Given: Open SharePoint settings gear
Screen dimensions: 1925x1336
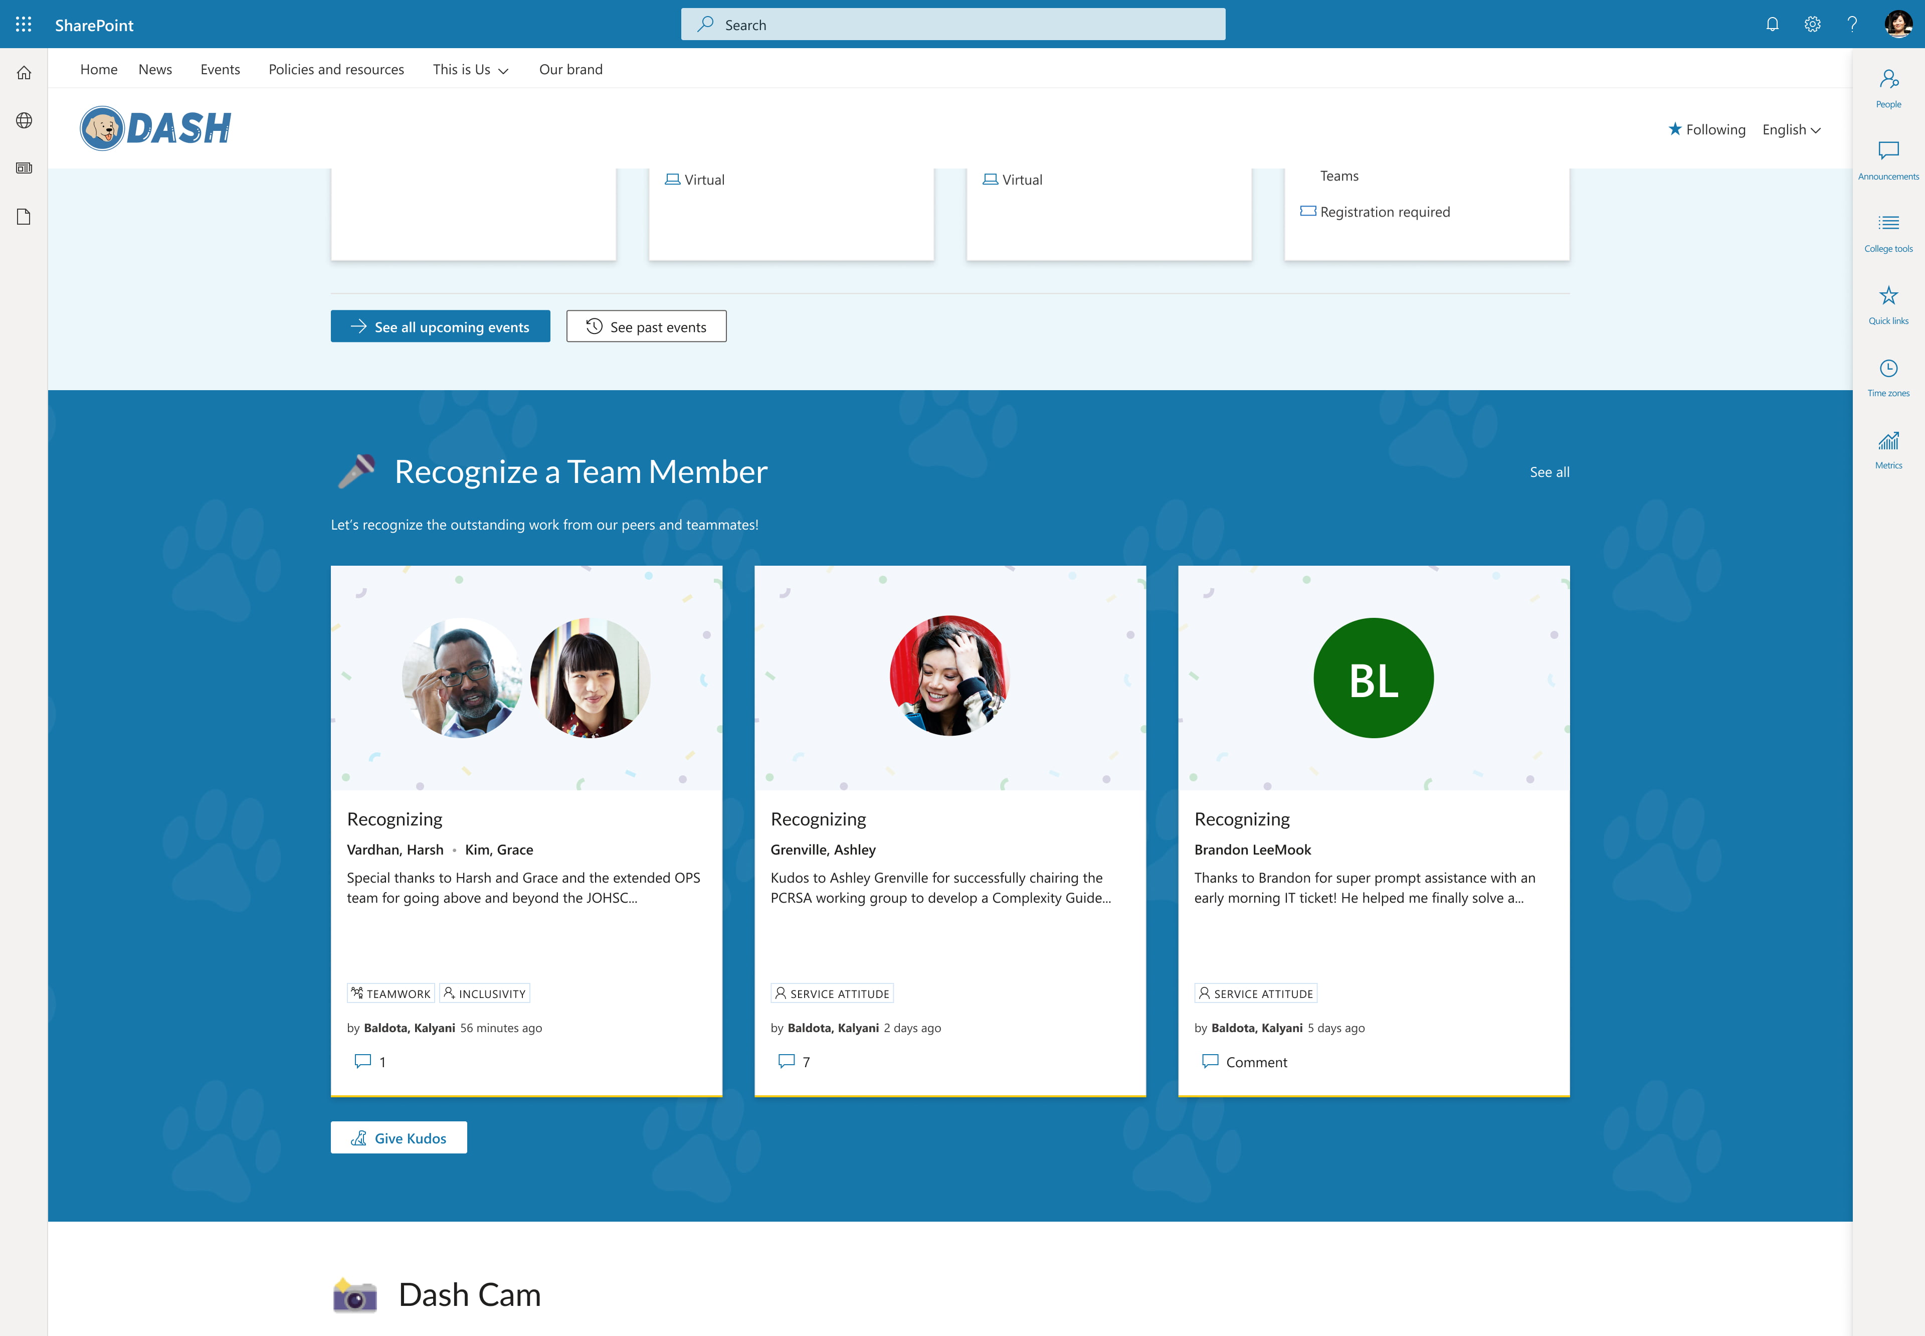Looking at the screenshot, I should (x=1812, y=24).
